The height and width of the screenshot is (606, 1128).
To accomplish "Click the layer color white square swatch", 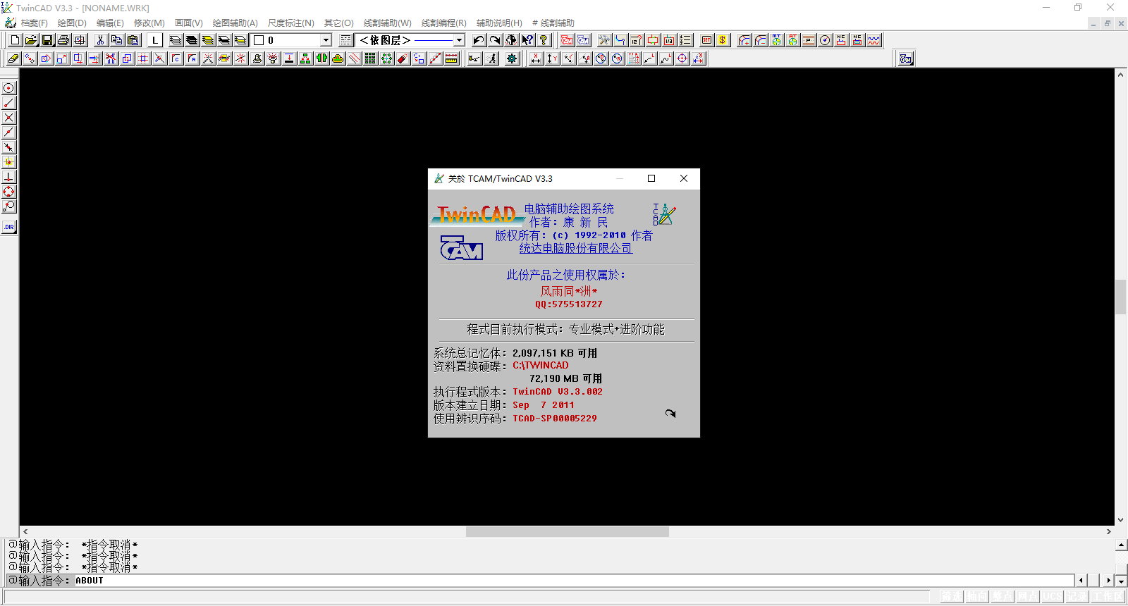I will 259,40.
